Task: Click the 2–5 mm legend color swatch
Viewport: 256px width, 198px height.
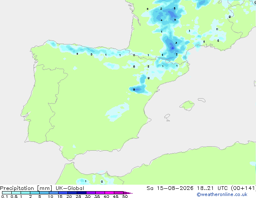Action: [x=35, y=193]
